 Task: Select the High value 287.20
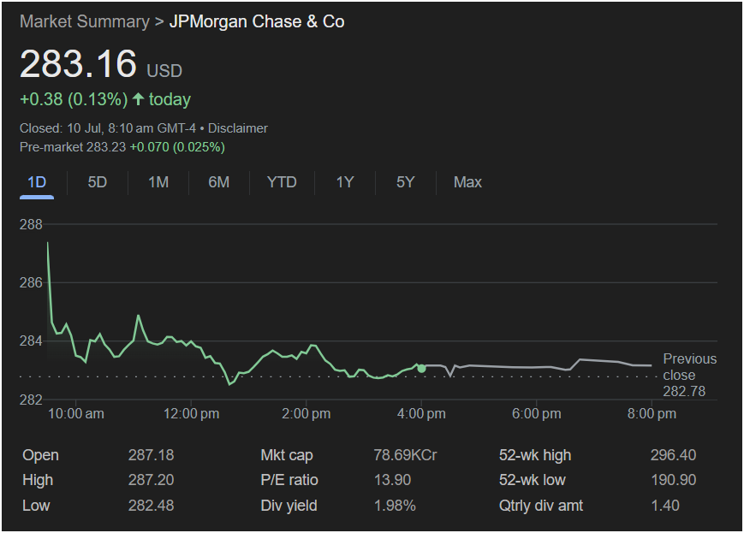pyautogui.click(x=151, y=480)
